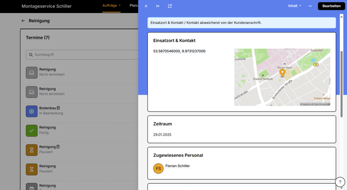Viewport: 347px width, 190px height.
Task: Collapse the panel with the arrow-to-bar icon
Action: click(158, 6)
